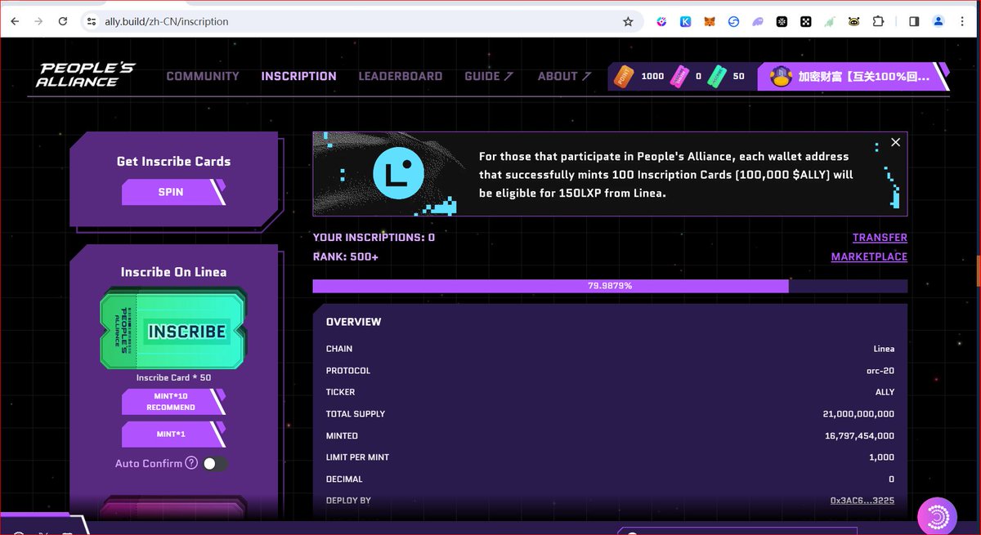Image resolution: width=981 pixels, height=535 pixels.
Task: Click the 'Inscribe On Linea' heading
Action: click(173, 272)
